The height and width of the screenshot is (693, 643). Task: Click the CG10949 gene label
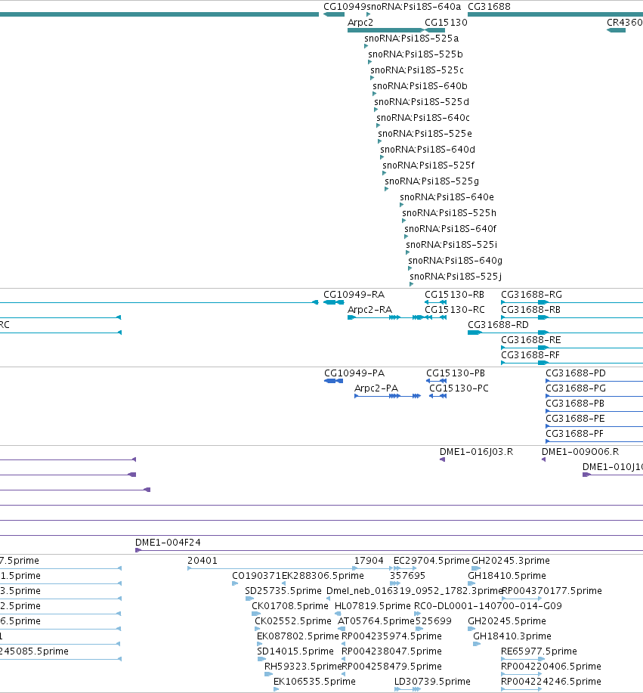point(345,7)
